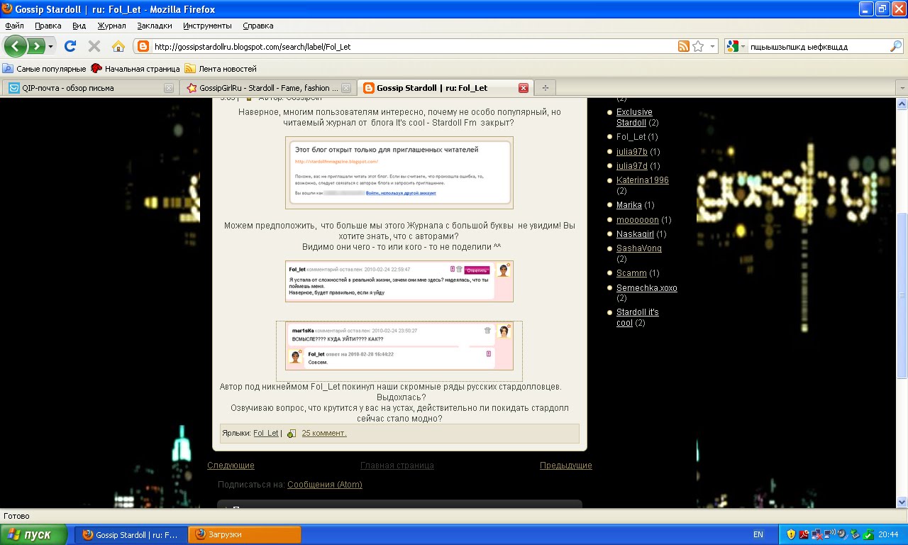This screenshot has height=545, width=908.
Task: Click the links-to-post icon beside comments
Action: [292, 434]
